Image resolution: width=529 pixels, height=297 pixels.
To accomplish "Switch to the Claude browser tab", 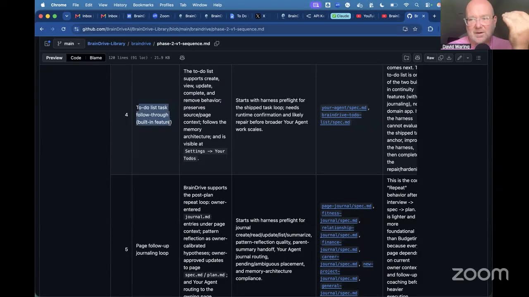I will [x=340, y=16].
